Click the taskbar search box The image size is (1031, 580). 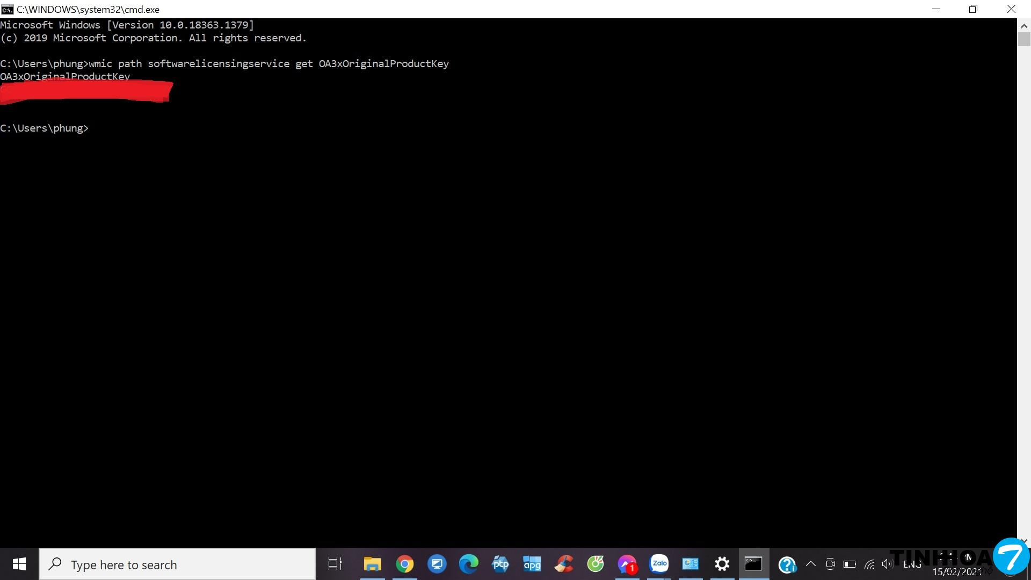(177, 564)
